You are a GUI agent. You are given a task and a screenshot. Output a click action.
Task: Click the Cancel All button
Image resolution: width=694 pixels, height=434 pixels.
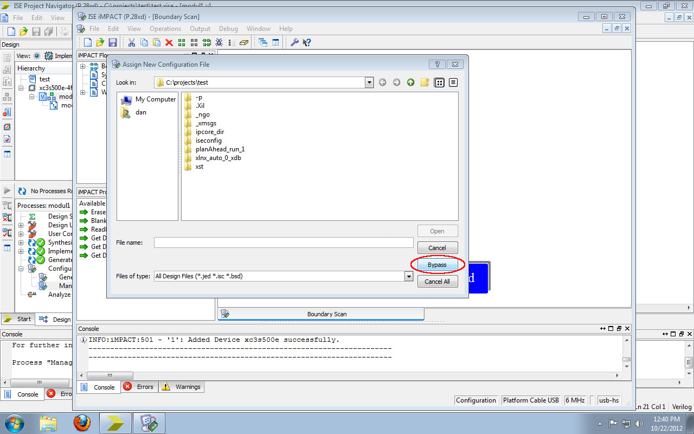tap(437, 281)
